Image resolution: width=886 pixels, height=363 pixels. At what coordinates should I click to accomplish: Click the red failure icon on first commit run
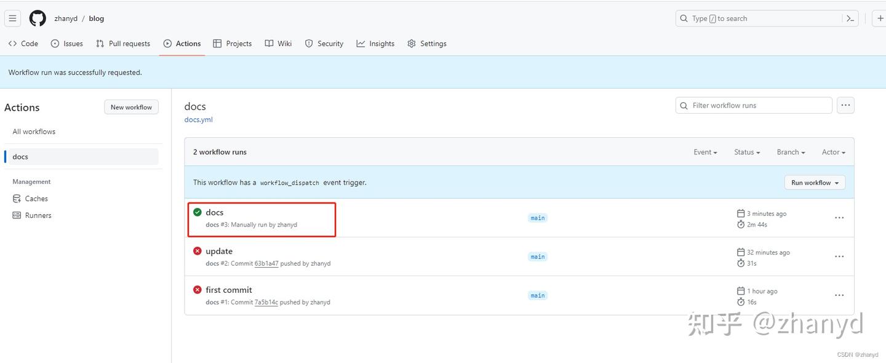pyautogui.click(x=197, y=289)
